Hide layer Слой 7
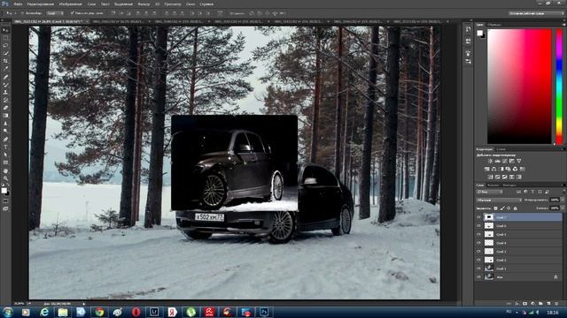The width and height of the screenshot is (567, 318). pos(478,217)
